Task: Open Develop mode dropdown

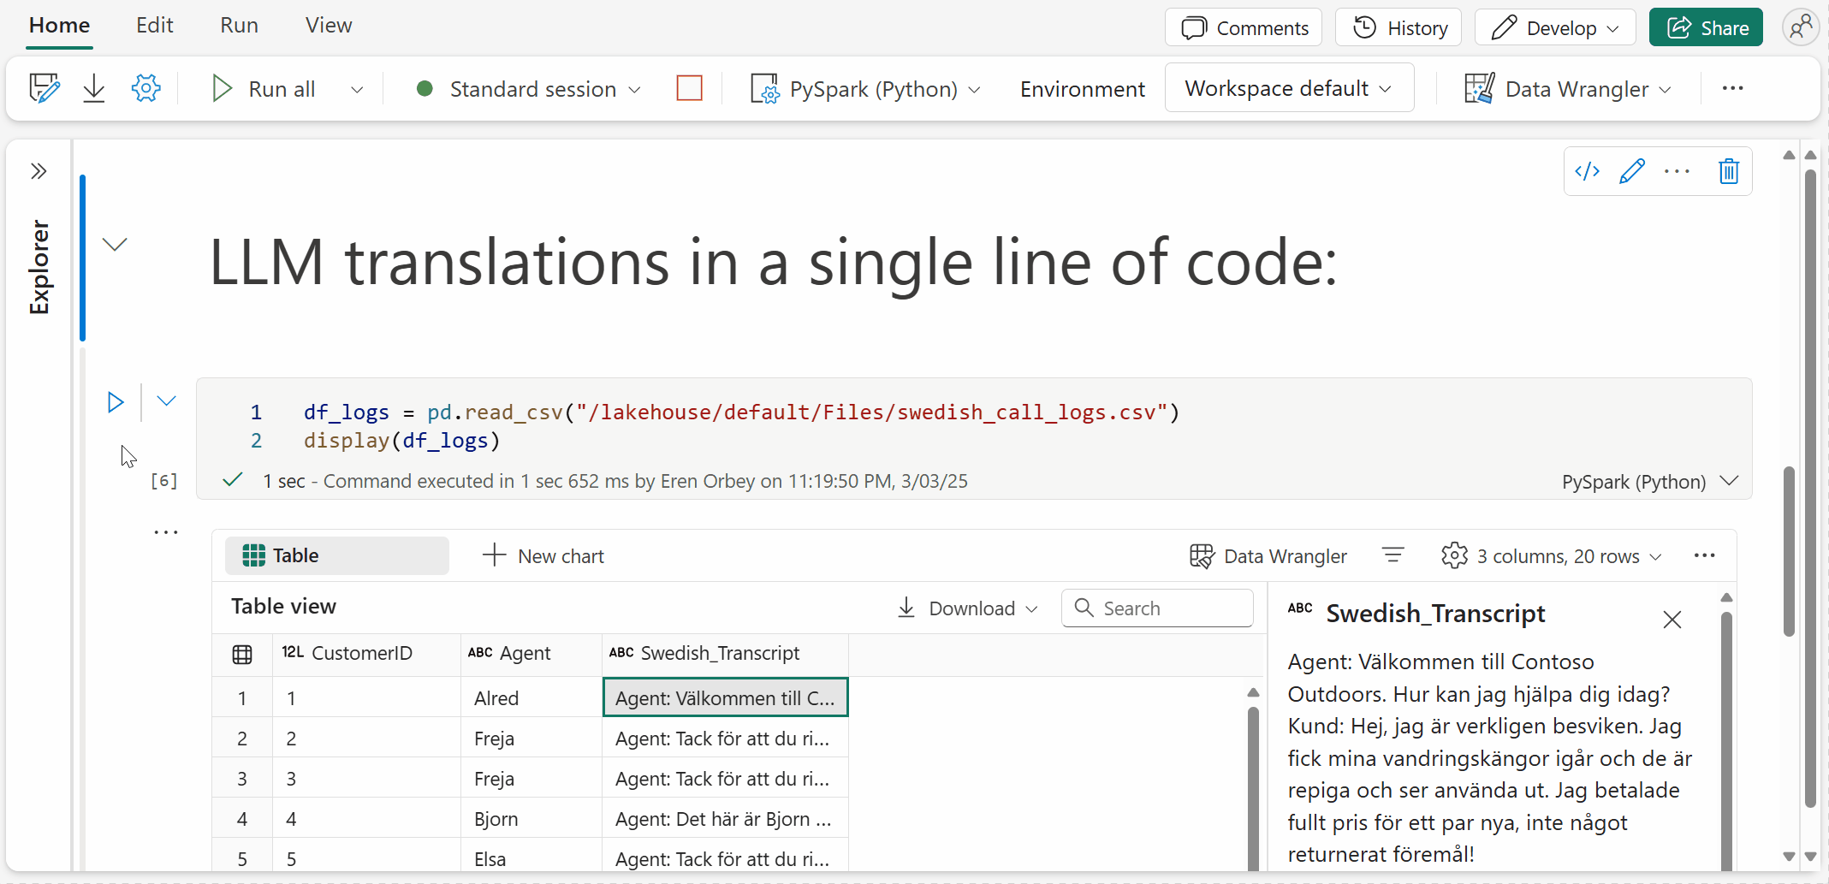Action: 1555,27
